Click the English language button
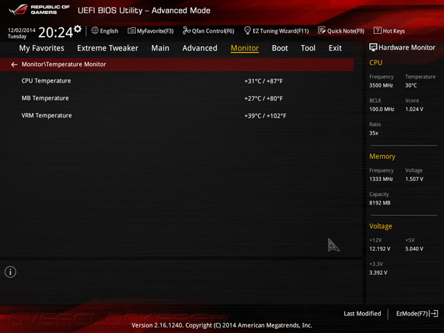The image size is (444, 333). click(109, 31)
